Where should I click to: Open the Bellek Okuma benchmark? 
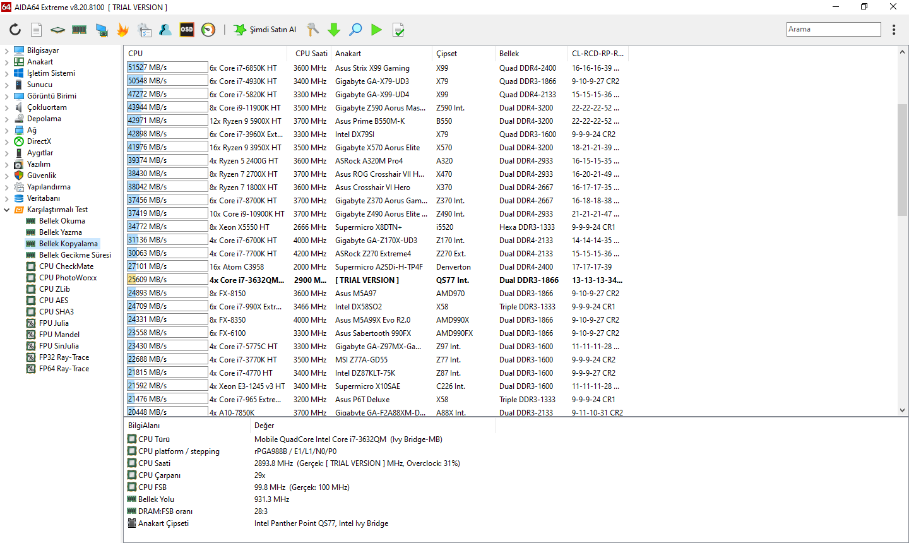pos(62,221)
